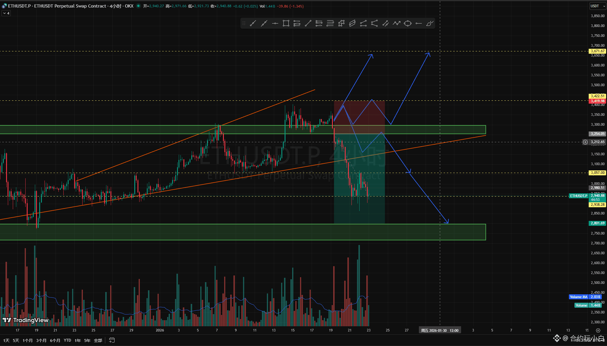The height and width of the screenshot is (346, 607).
Task: Select the brush drawing tool
Action: click(x=430, y=24)
